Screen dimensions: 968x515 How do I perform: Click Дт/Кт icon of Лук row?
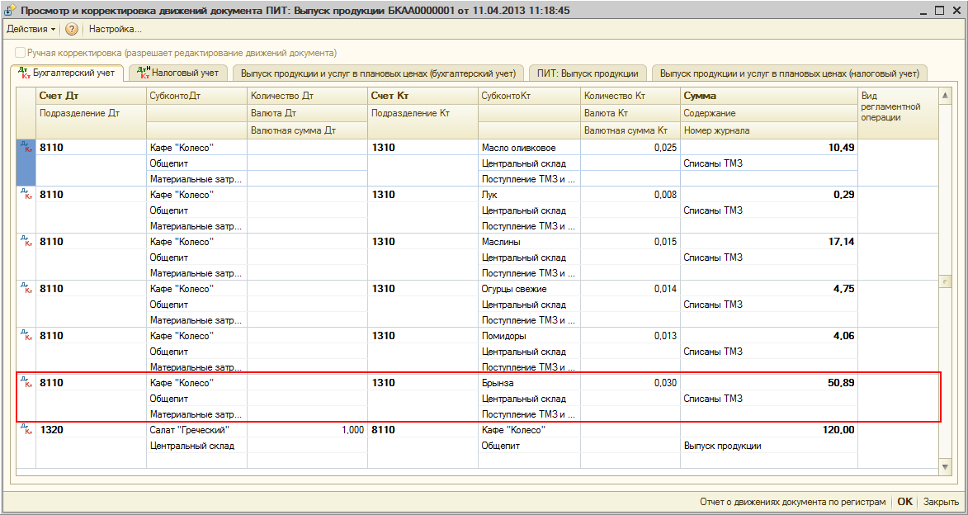point(26,194)
